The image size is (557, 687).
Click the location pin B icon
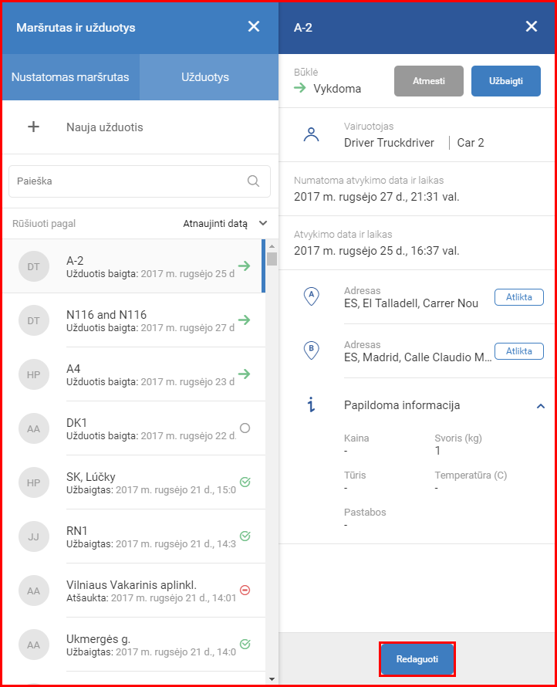click(x=311, y=351)
